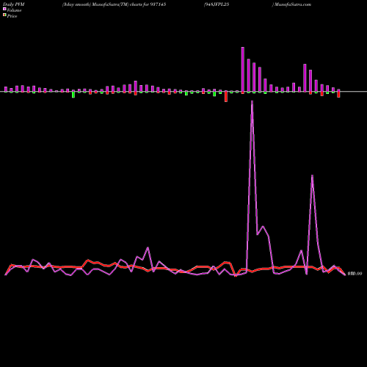The height and width of the screenshot is (367, 367).
Task: Click the price value label at the right end of the lines
Action: 355,274
